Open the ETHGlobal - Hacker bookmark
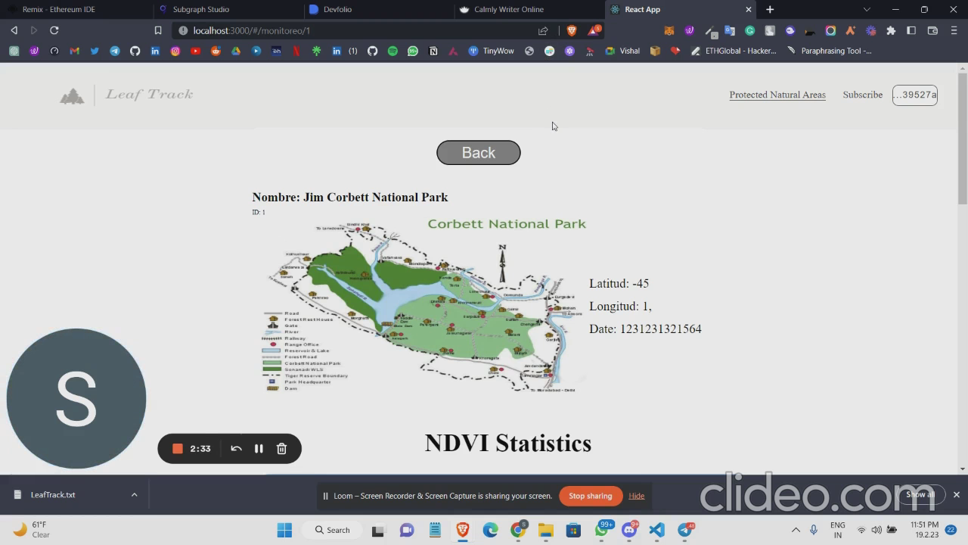 [x=733, y=51]
